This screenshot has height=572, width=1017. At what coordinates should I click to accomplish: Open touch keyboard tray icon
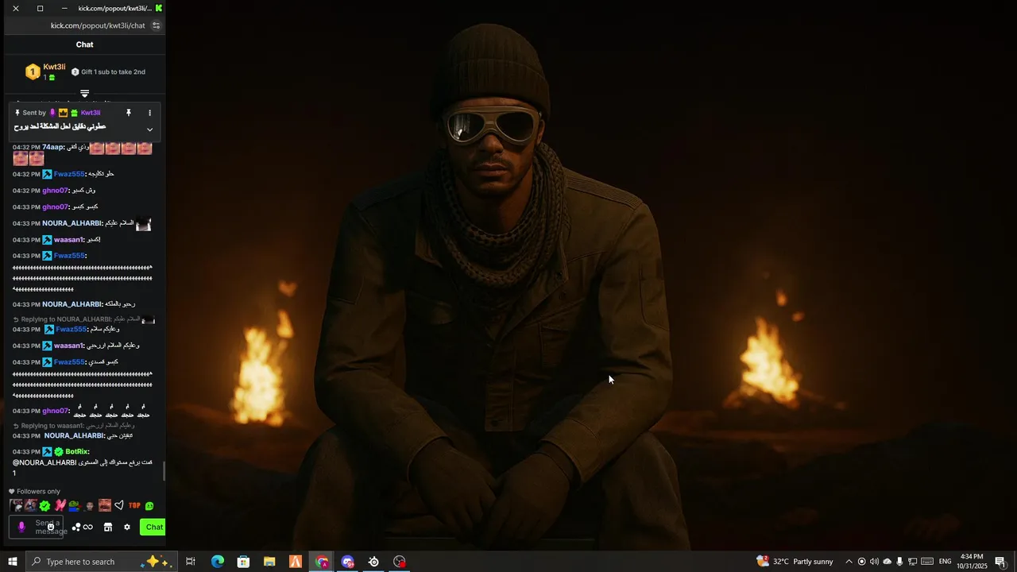tap(927, 562)
